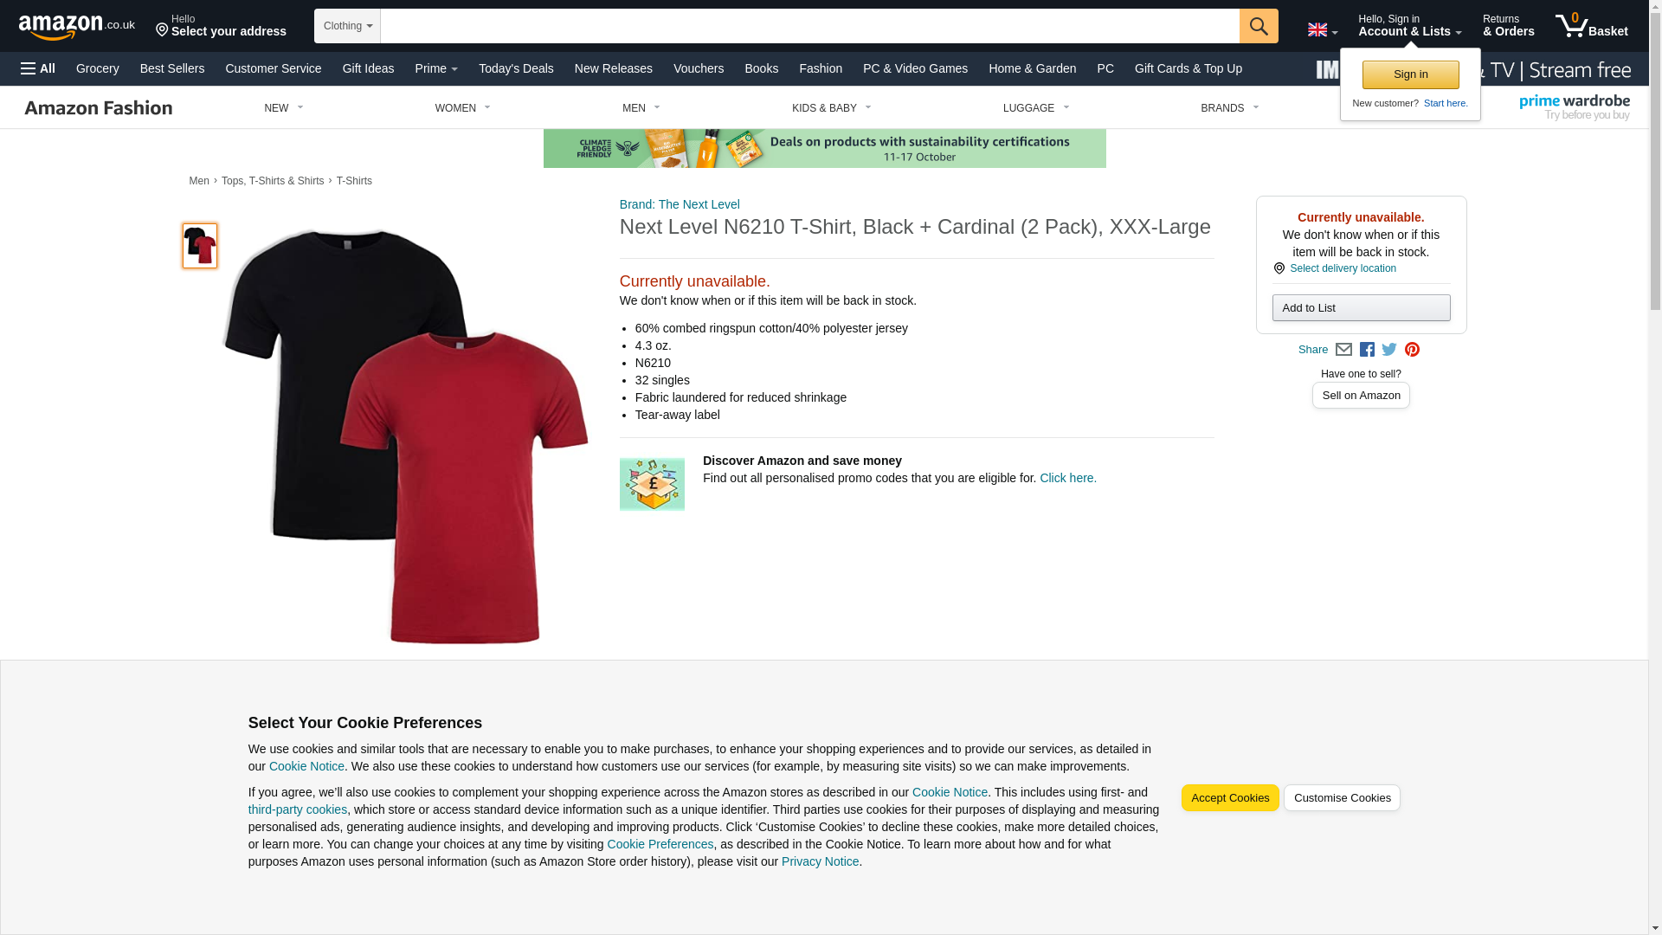Image resolution: width=1662 pixels, height=935 pixels.
Task: Focus the search text field
Action: (x=809, y=26)
